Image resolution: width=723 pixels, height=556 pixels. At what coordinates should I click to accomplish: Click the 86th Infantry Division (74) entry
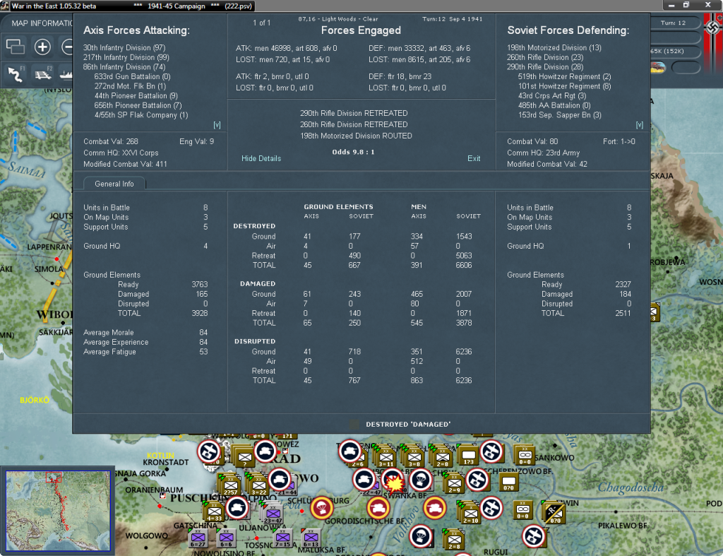pos(124,67)
